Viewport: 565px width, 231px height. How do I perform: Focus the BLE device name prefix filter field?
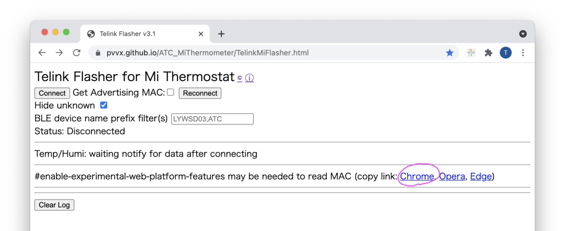(x=212, y=119)
